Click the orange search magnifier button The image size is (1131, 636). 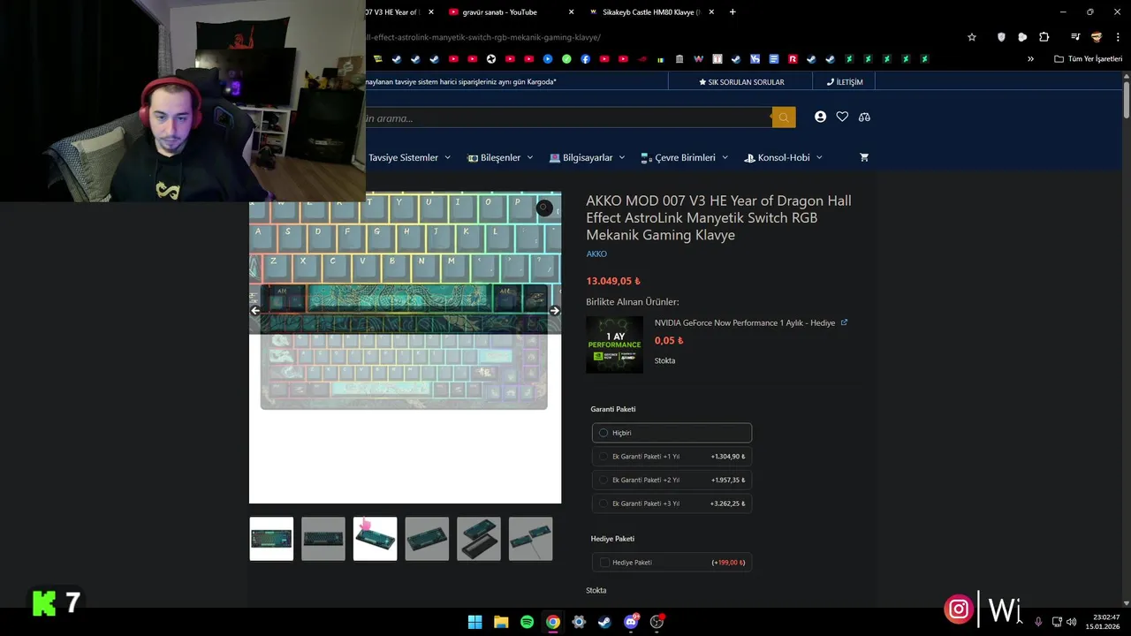[x=784, y=117]
